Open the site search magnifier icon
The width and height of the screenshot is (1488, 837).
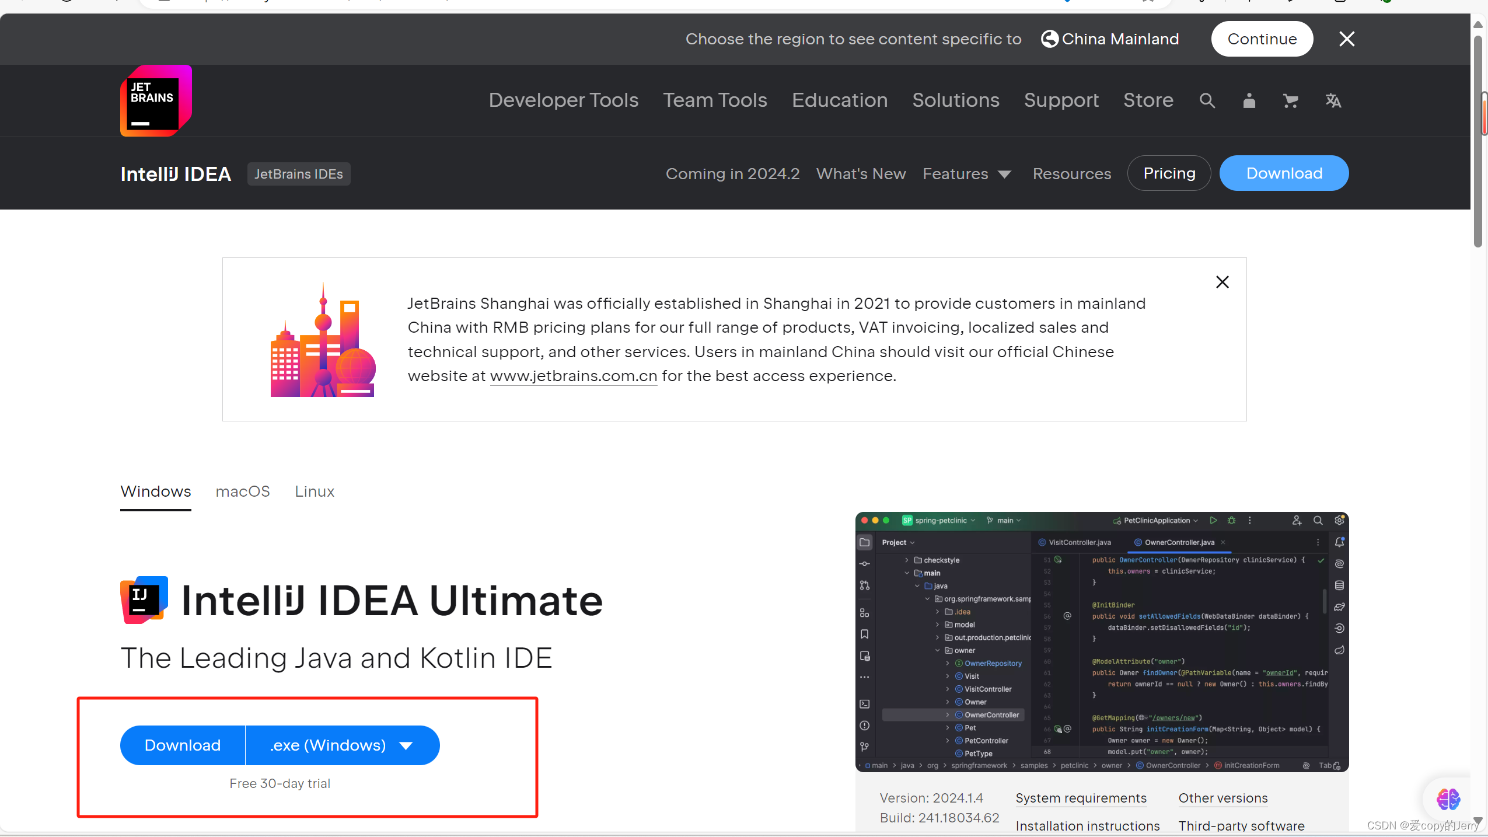click(1207, 100)
